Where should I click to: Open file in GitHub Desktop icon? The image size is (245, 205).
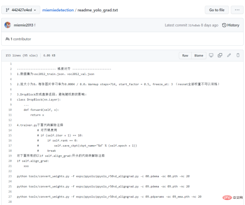pos(211,55)
